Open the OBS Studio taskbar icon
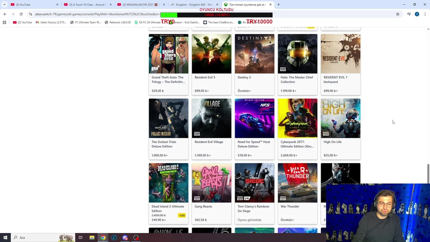Screen dimensions: 430x242 click(x=136, y=238)
